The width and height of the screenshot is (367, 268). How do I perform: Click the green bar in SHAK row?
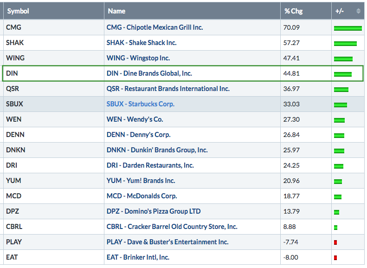click(x=345, y=44)
